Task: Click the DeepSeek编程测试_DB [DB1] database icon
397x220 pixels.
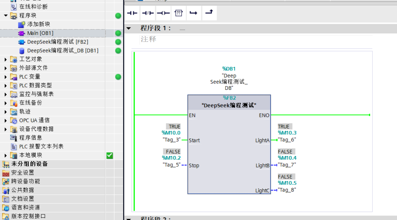Action: coord(22,51)
